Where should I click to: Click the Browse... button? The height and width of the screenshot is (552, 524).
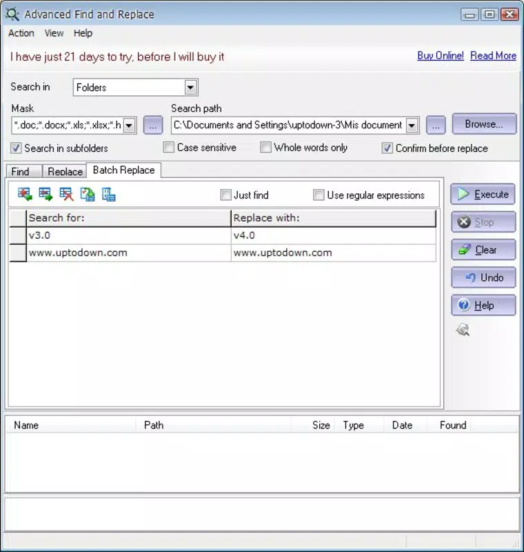[x=484, y=124]
